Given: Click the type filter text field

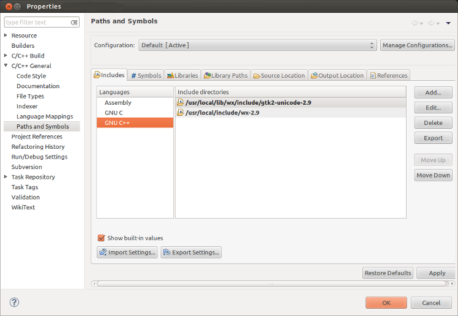Looking at the screenshot, I should point(37,23).
